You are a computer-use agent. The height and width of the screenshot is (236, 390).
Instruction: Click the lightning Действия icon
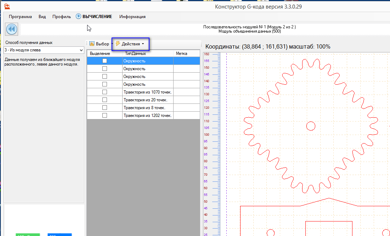(118, 44)
